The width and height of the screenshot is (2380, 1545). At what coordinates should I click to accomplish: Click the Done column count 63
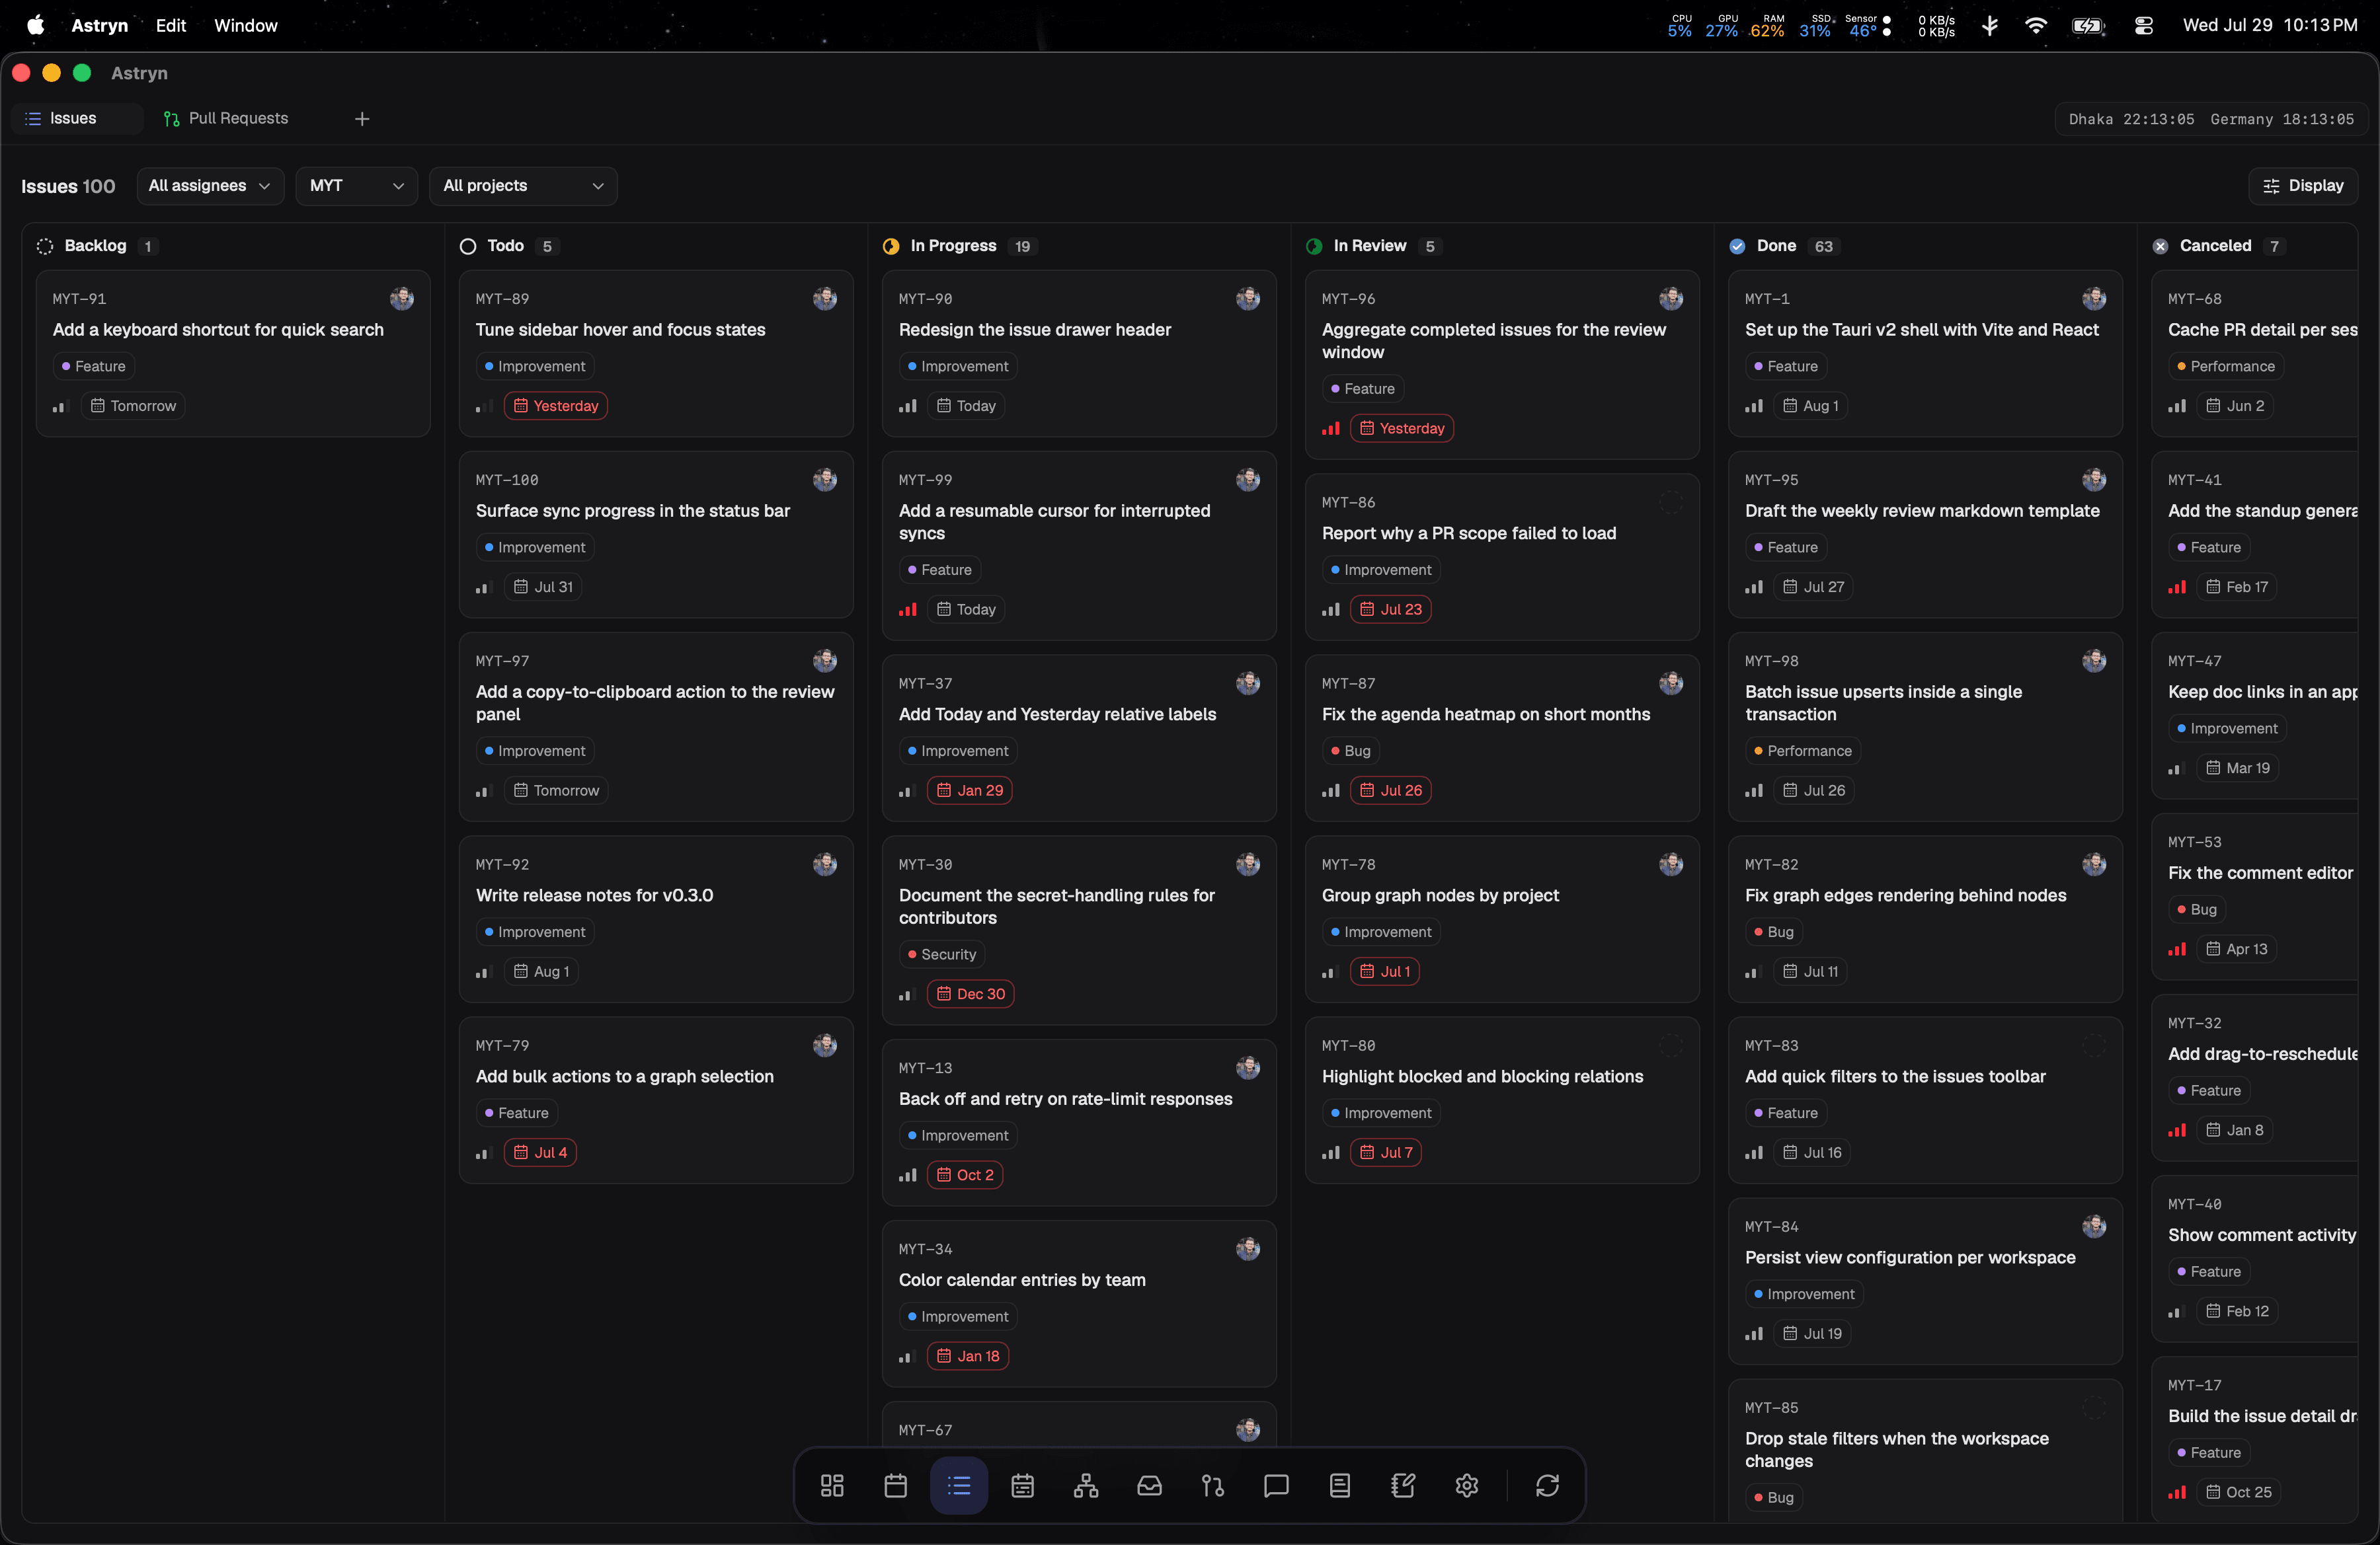pos(1824,247)
